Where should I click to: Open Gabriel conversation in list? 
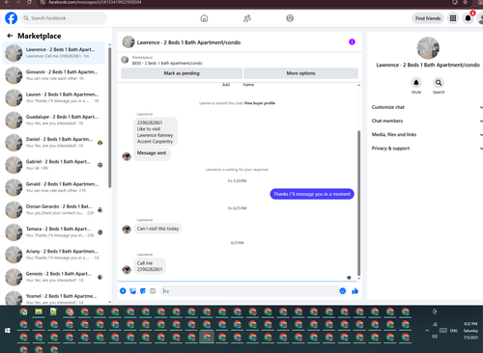pos(54,165)
